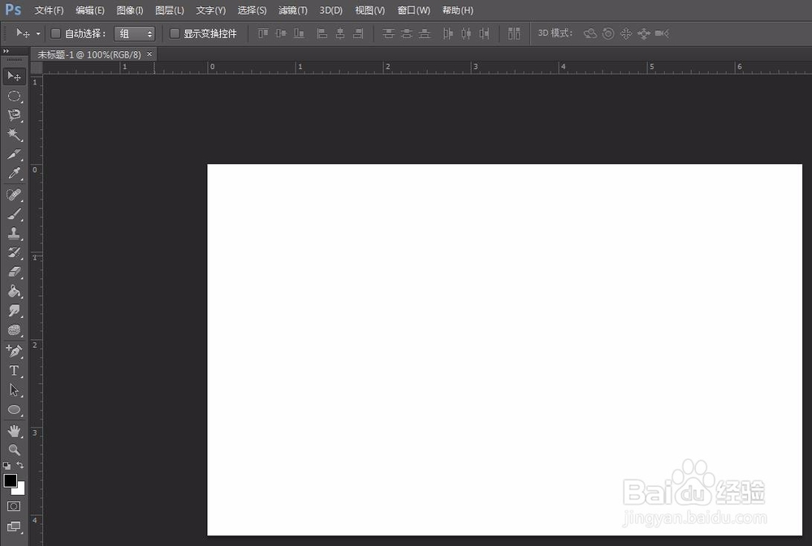Close the 未标题-1 document tab
This screenshot has width=812, height=546.
click(149, 54)
